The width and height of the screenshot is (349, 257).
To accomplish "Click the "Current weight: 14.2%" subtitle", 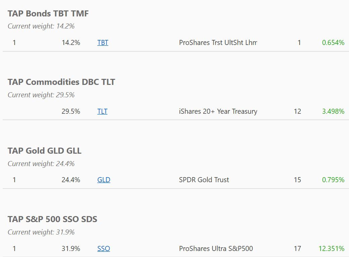I will [41, 26].
